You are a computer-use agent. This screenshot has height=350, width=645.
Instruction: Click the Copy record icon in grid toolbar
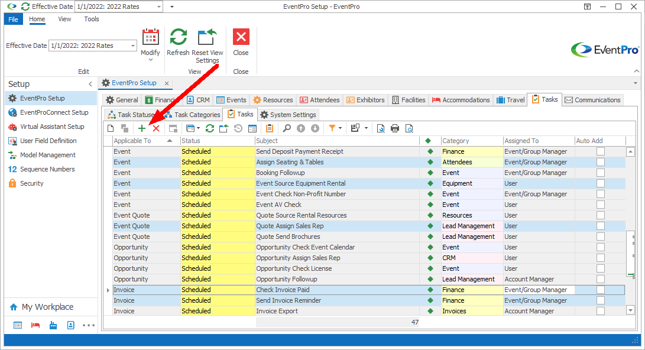(125, 128)
